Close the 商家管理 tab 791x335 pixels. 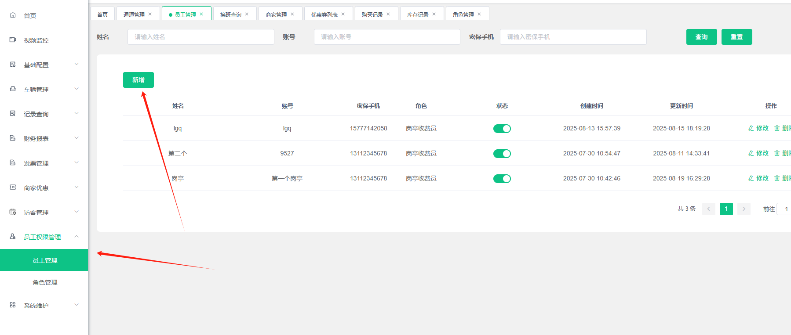pos(292,14)
